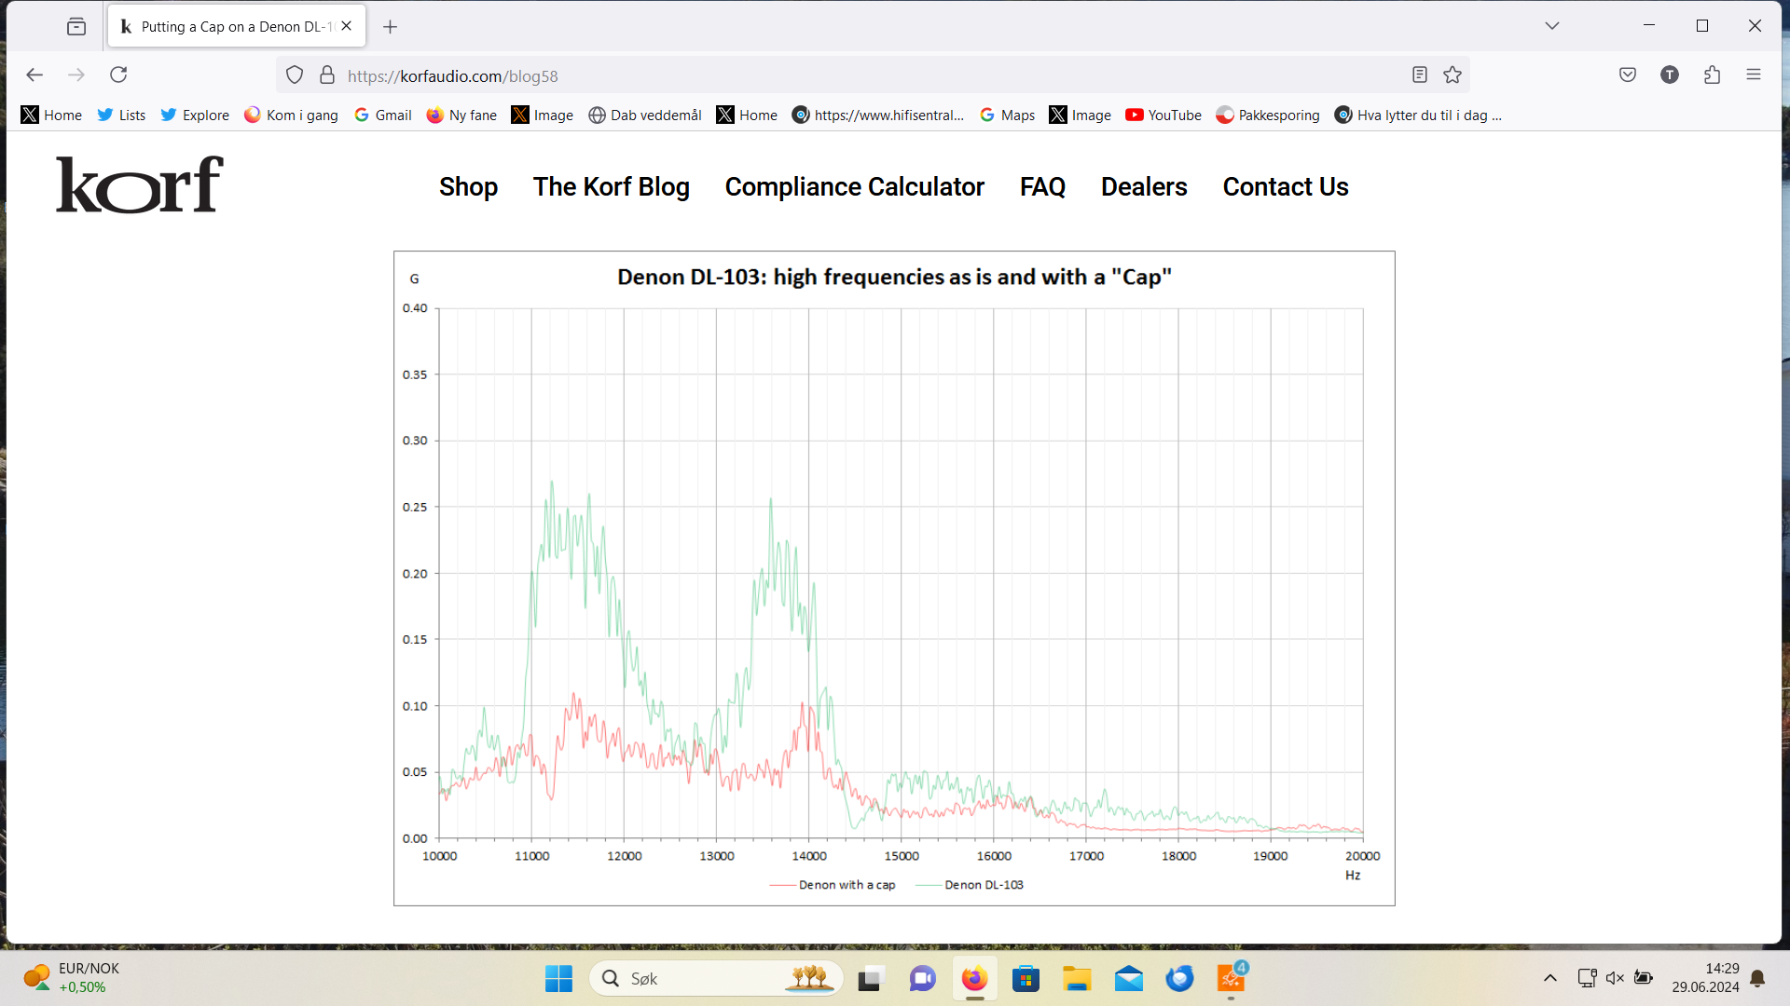Screen dimensions: 1790x1006
Task: Open the Firefox View icon beside the tabs
Action: 76,26
